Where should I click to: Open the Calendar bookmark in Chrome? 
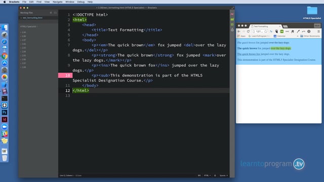tap(279, 36)
